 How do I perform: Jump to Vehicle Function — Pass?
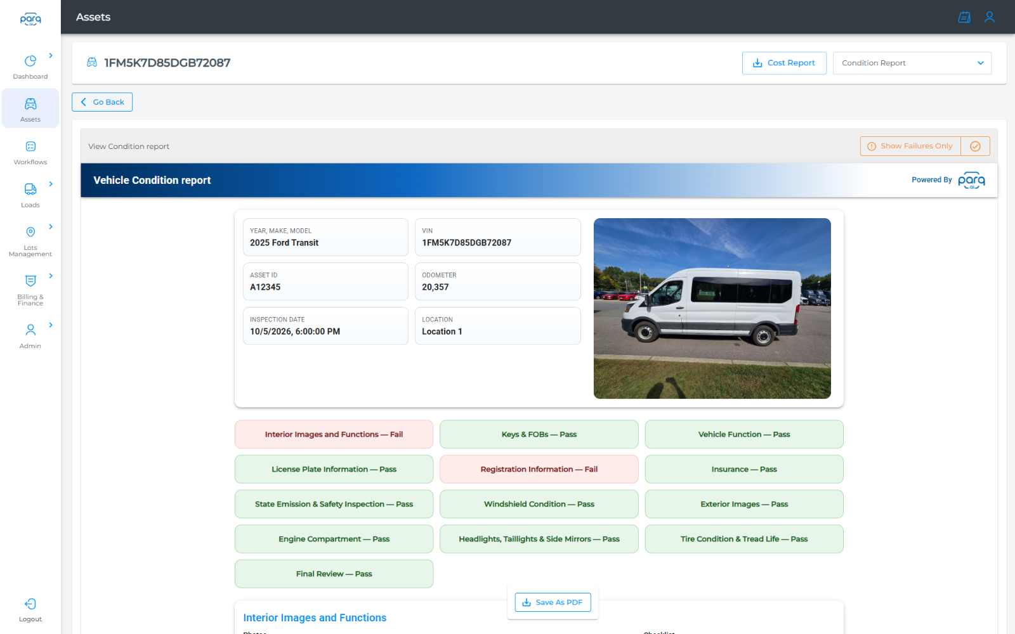[744, 434]
